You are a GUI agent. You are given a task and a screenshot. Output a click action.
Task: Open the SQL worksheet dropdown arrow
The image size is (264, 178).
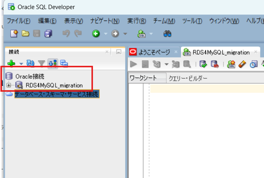tap(151, 33)
